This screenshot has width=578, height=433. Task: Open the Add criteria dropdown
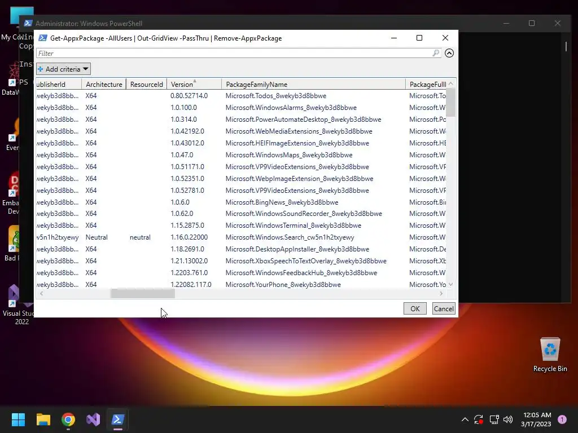click(63, 69)
